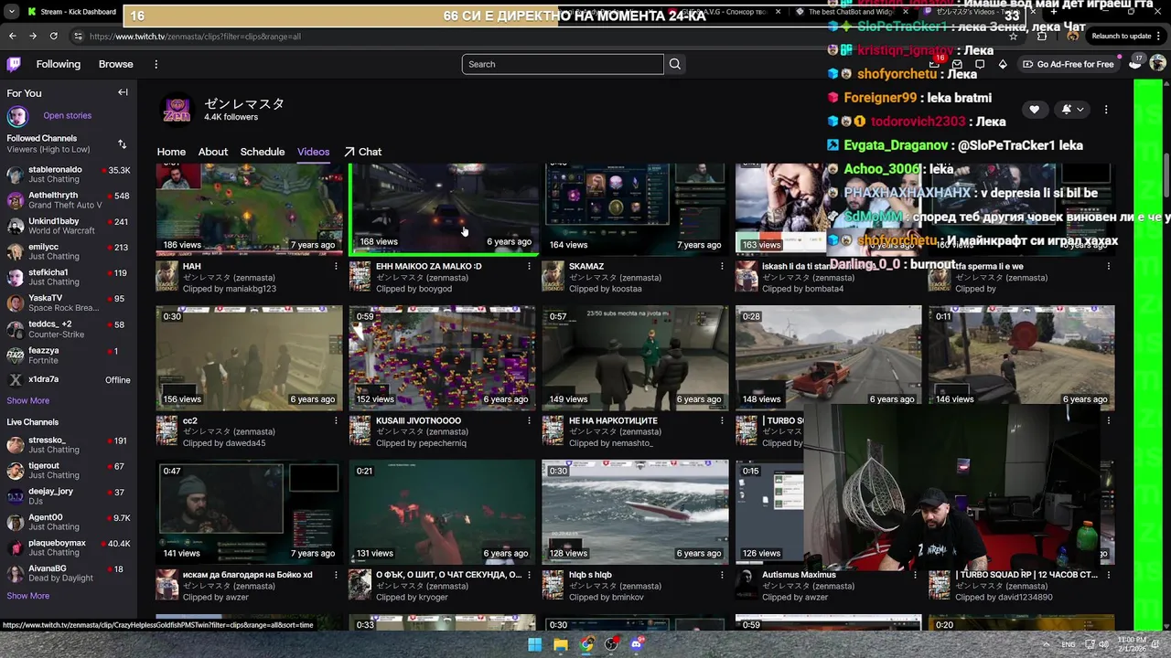This screenshot has width=1171, height=658.
Task: Open the notification bell dropdown
Action: point(1072,110)
